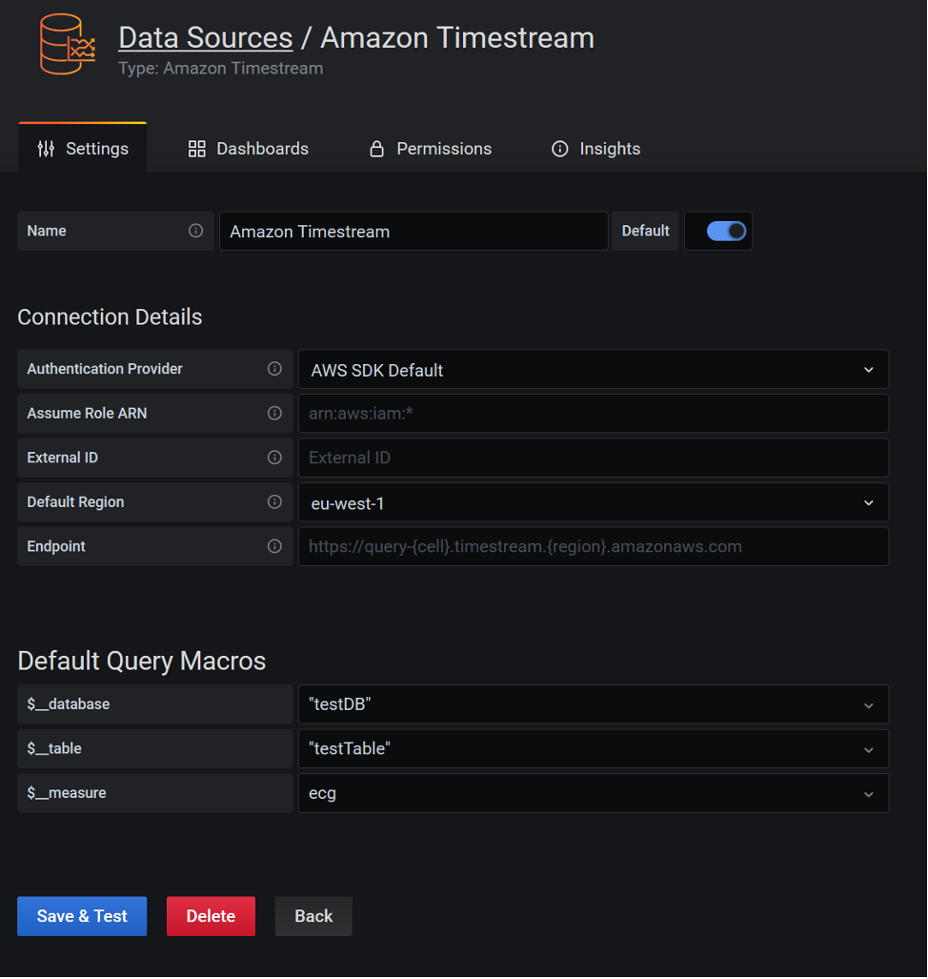Click the sliders icon on Settings tab
This screenshot has width=928, height=979.
tap(46, 149)
